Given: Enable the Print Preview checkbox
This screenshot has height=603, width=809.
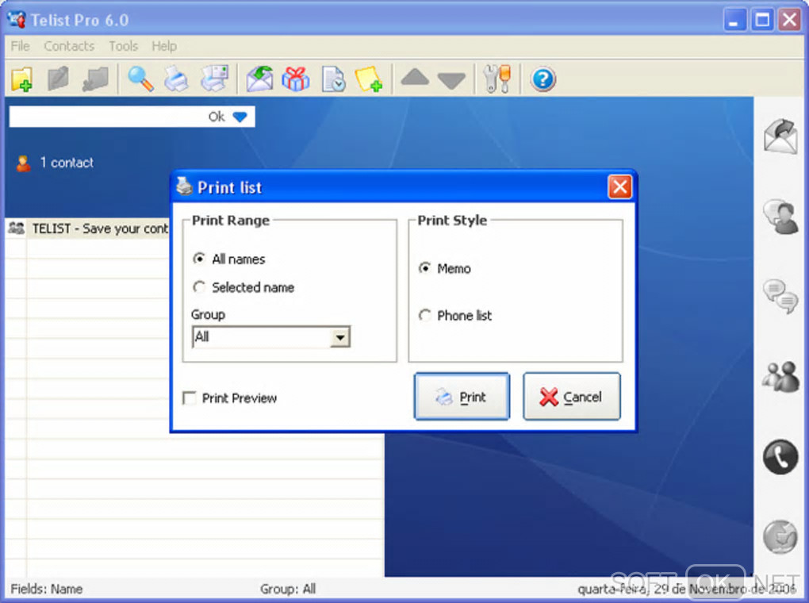Looking at the screenshot, I should [190, 398].
